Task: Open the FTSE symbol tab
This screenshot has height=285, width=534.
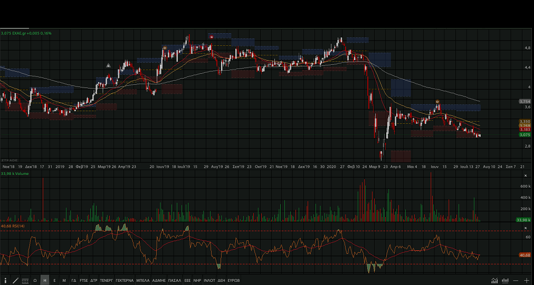Action: pos(84,280)
